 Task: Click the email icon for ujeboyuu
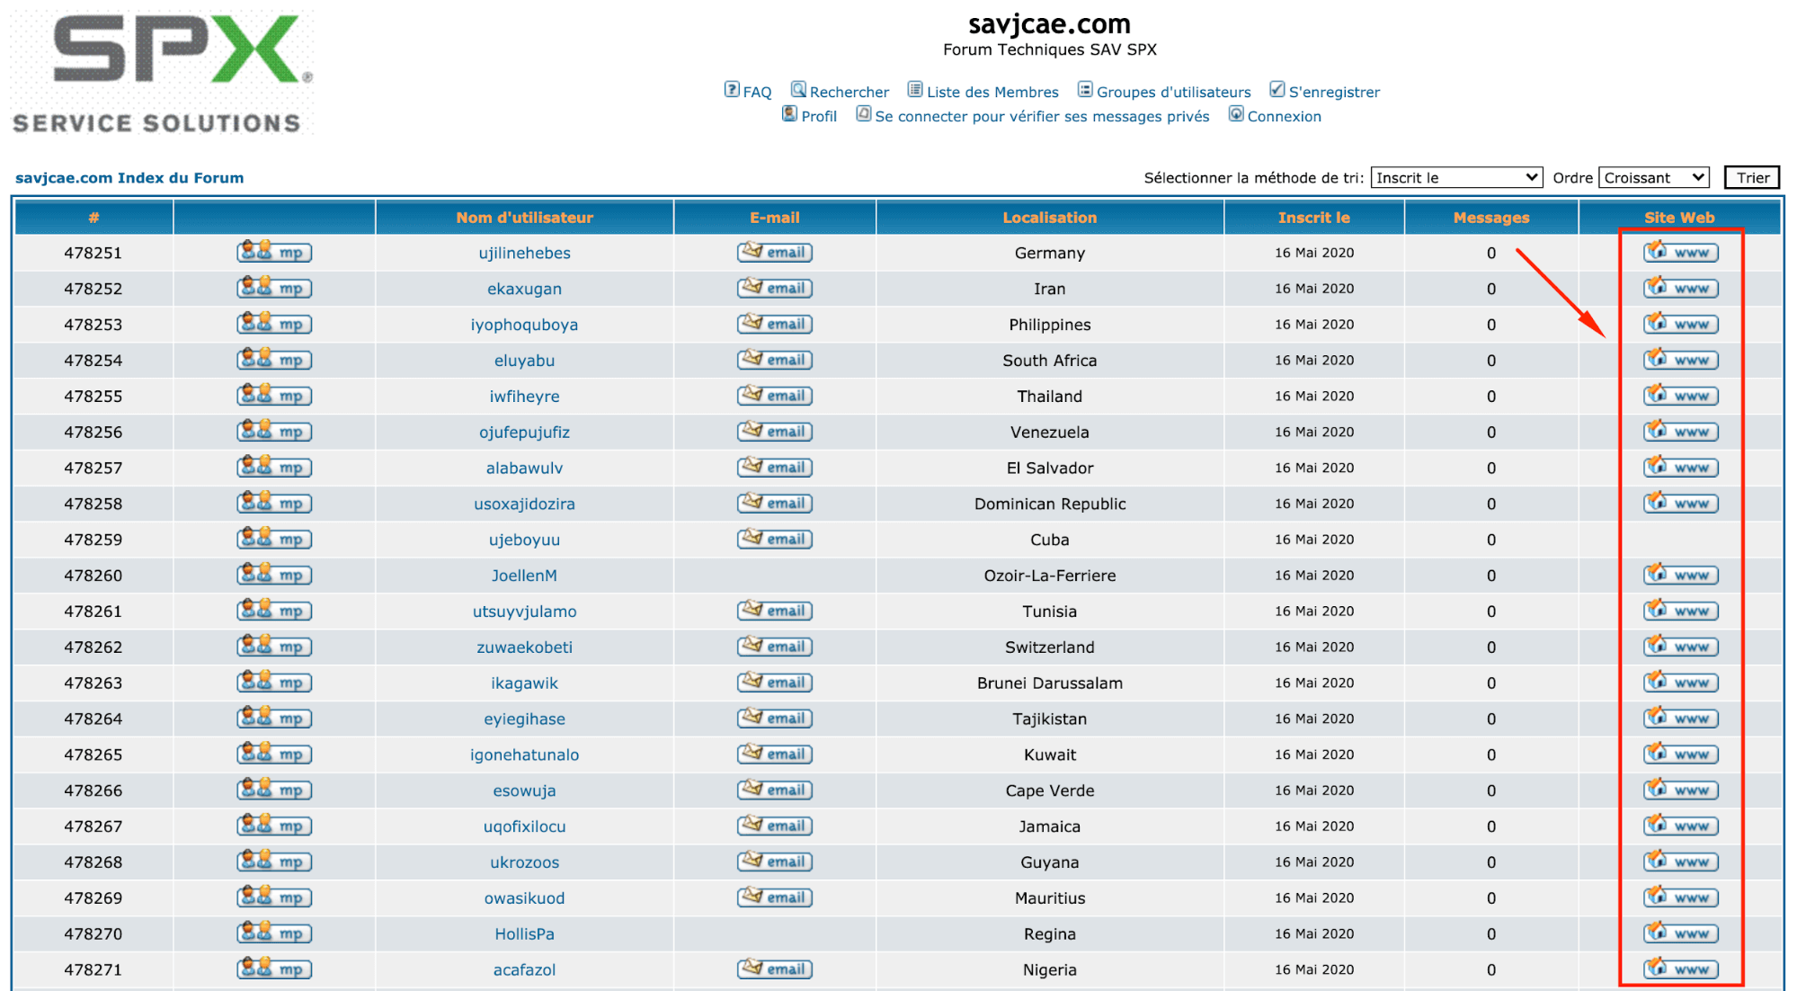pos(775,539)
